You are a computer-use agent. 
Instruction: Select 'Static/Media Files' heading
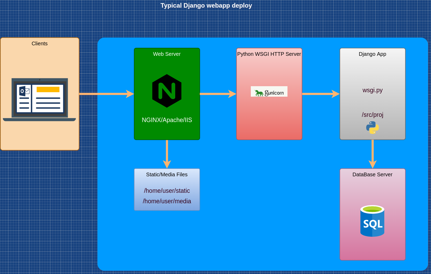click(x=167, y=174)
